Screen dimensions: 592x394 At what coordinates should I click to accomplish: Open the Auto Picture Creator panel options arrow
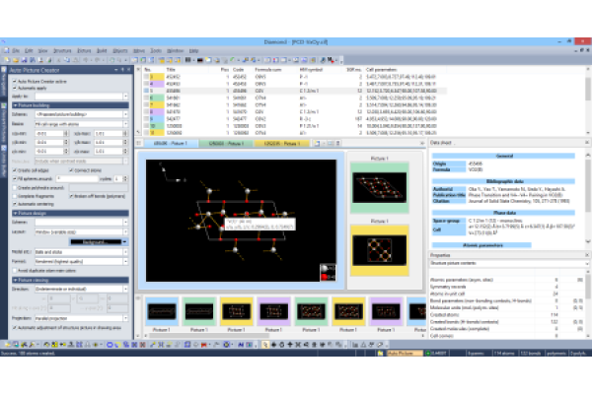[x=115, y=70]
